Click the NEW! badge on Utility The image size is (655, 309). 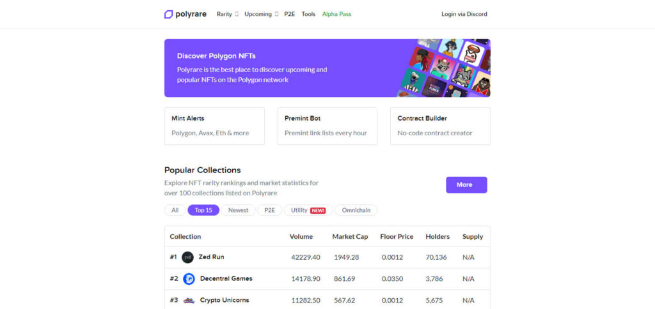318,211
